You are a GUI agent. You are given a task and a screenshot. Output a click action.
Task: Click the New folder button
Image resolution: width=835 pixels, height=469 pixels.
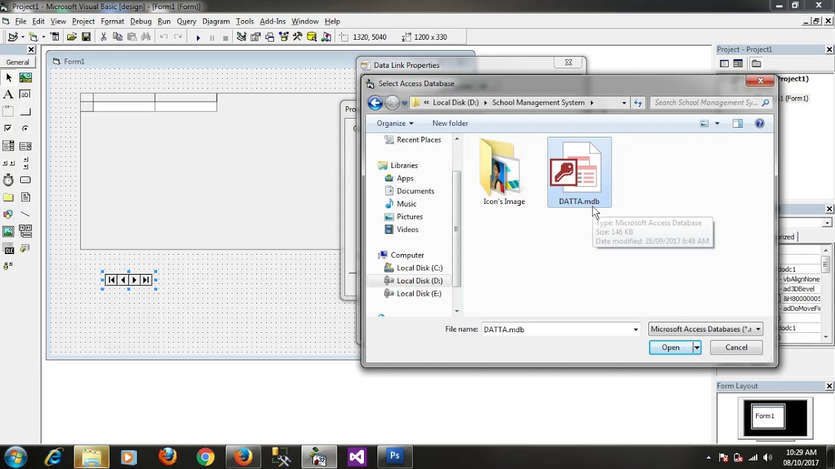click(x=450, y=123)
